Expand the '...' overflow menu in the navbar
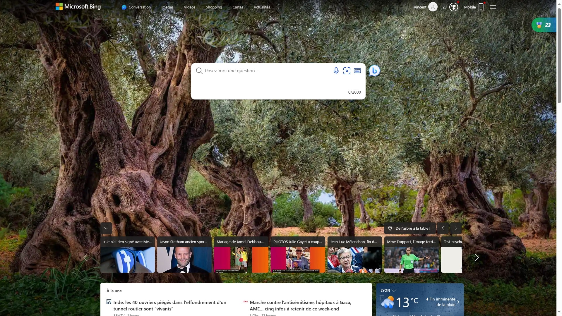This screenshot has width=562, height=316. (282, 7)
